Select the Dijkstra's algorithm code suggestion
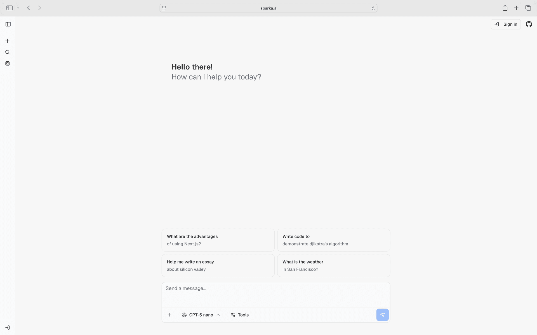 333,240
